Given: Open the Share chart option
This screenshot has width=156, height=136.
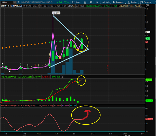Looking at the screenshot, I should pyautogui.click(x=76, y=2).
